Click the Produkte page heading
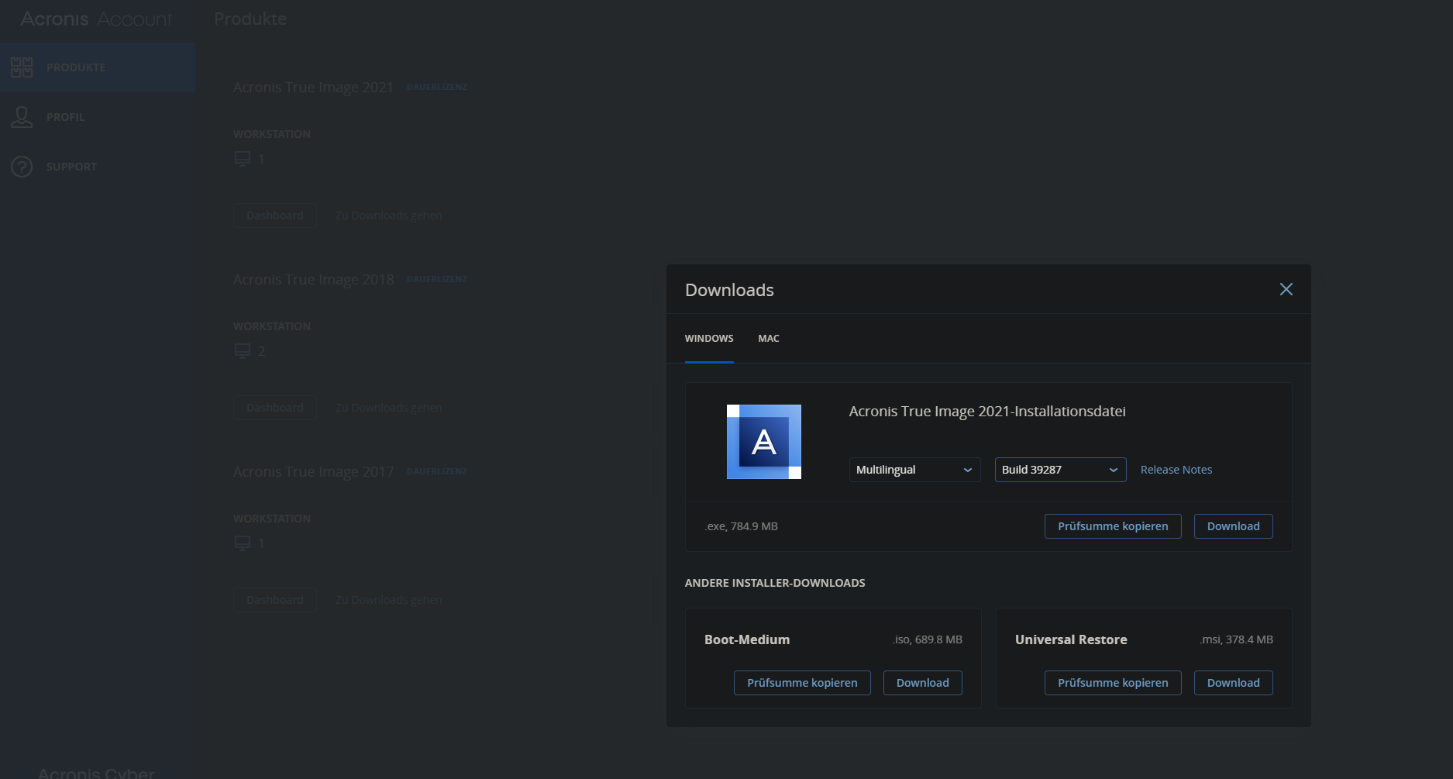Screen dimensions: 1453x779 point(250,19)
